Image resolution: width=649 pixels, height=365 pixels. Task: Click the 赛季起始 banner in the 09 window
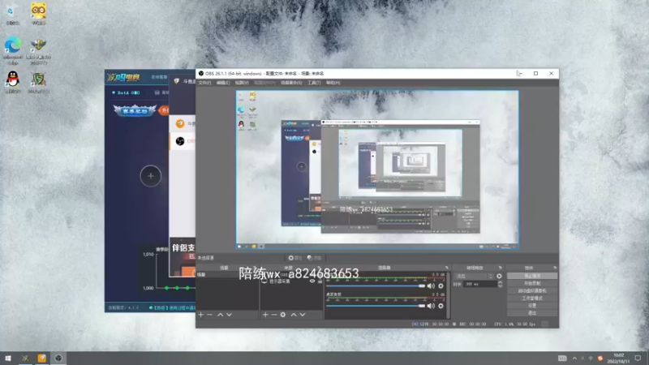coord(135,110)
